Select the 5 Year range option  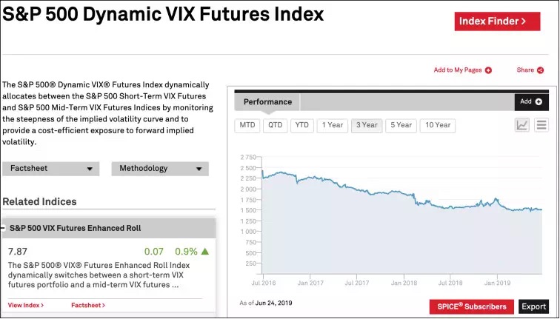pos(401,125)
